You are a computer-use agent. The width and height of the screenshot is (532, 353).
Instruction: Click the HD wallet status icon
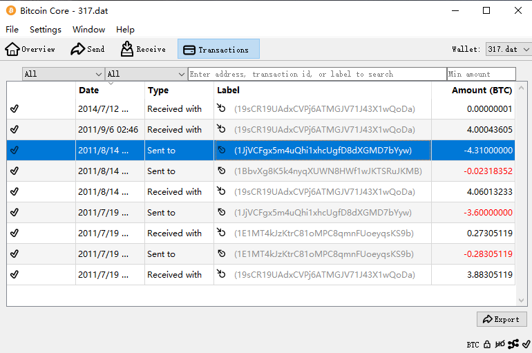pos(500,344)
